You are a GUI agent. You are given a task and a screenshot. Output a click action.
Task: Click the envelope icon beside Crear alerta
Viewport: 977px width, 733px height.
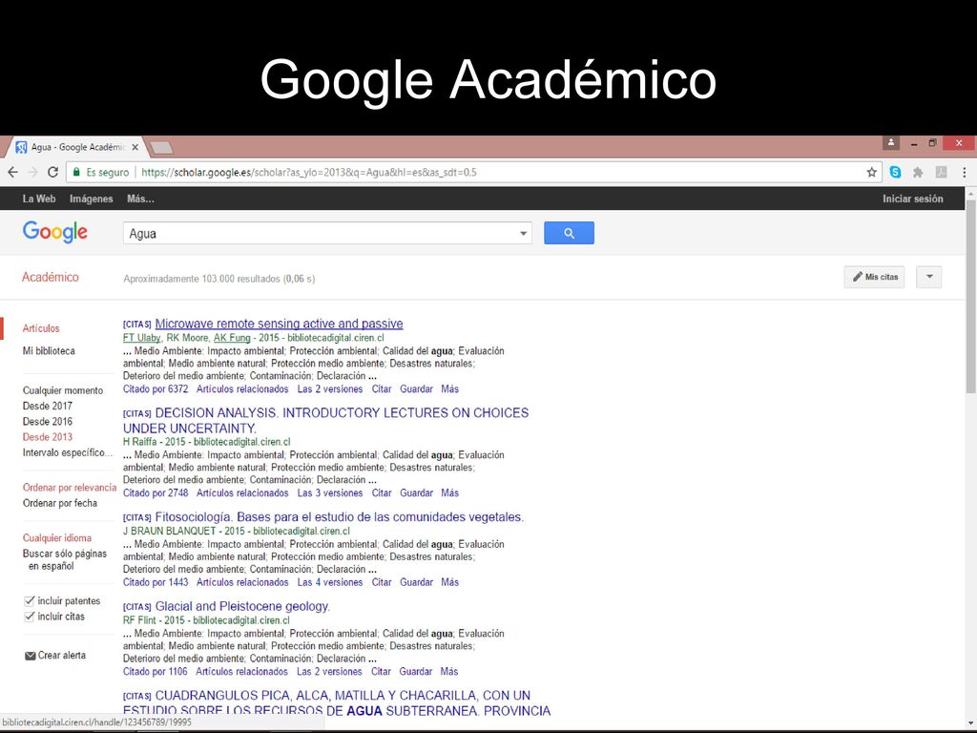click(30, 656)
